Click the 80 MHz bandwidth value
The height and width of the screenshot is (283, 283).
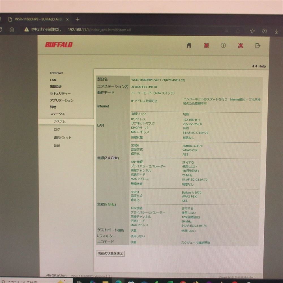(x=186, y=222)
